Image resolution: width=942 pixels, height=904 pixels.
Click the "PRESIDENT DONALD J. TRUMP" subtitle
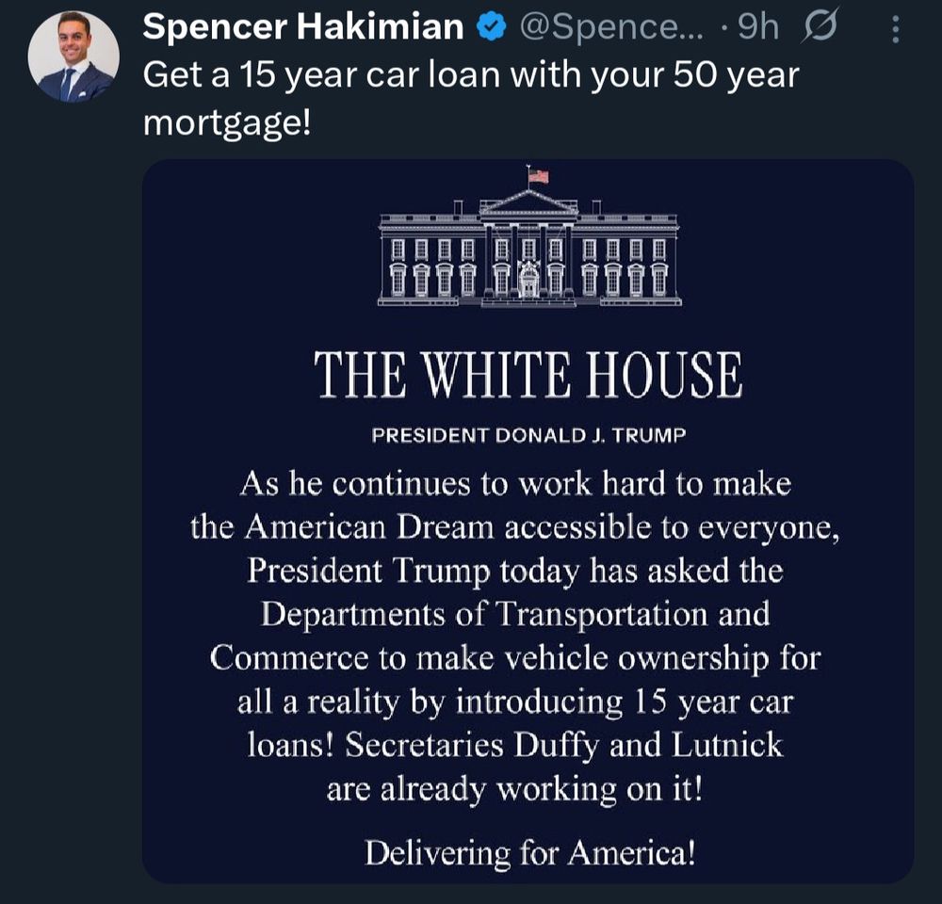528,436
